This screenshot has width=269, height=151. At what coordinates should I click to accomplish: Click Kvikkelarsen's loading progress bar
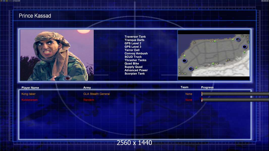point(235,100)
